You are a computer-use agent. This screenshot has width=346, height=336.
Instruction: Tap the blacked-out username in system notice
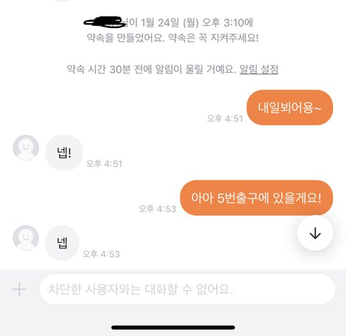point(105,21)
